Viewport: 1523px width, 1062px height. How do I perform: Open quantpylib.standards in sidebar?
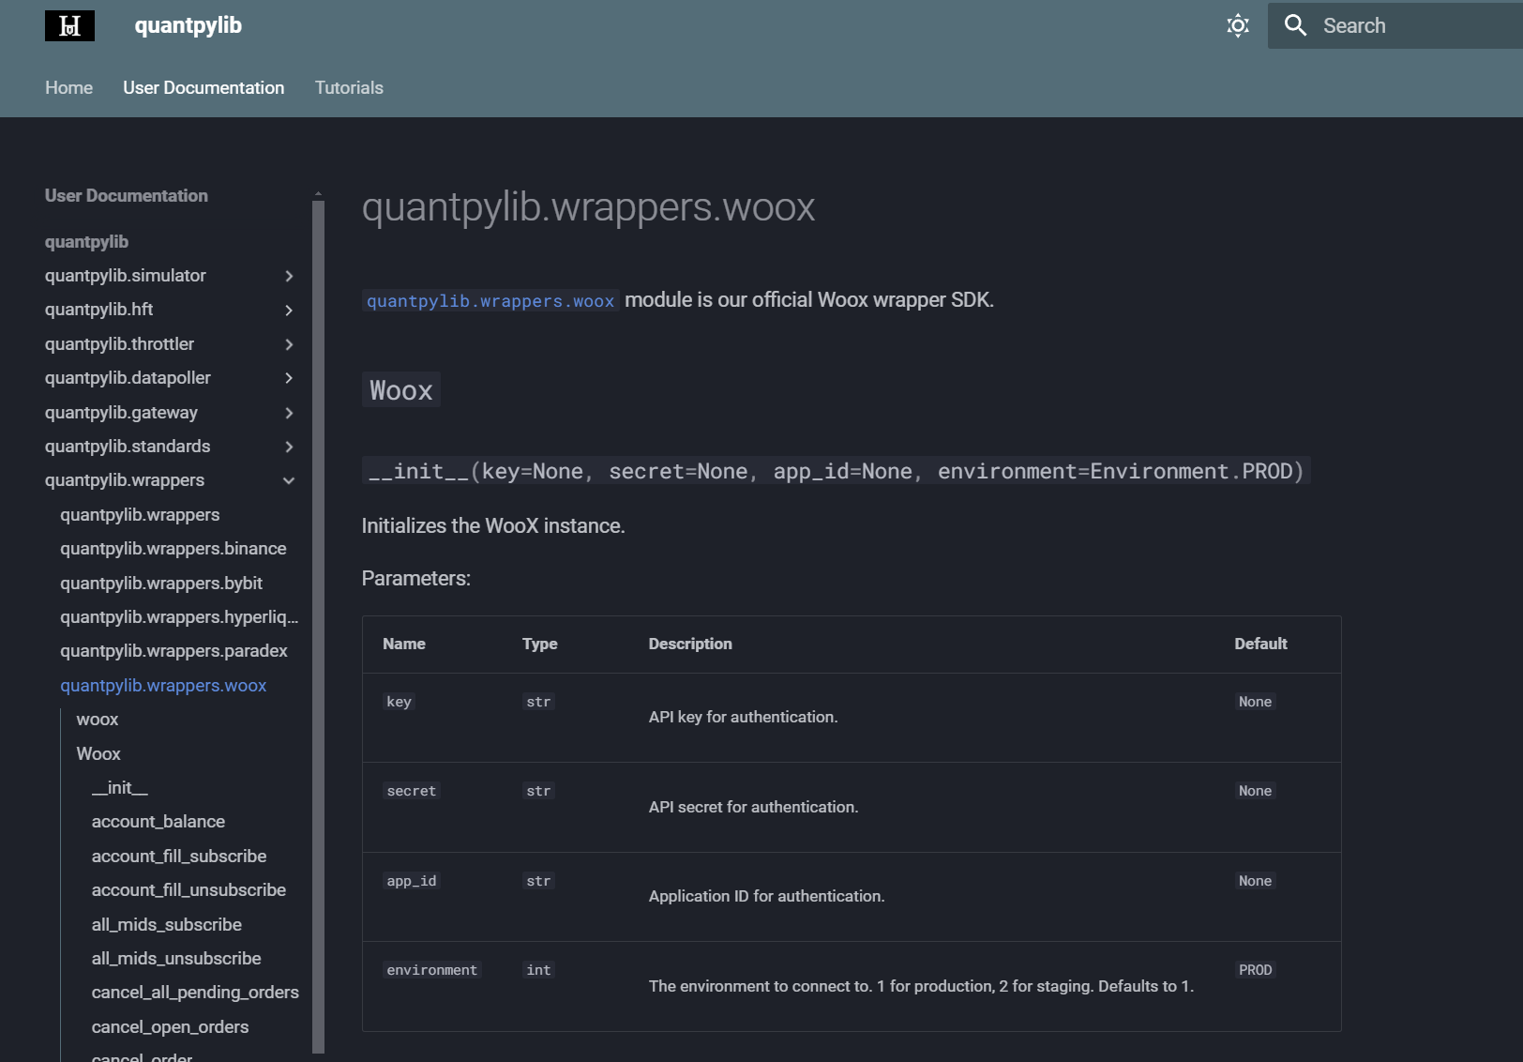point(128,447)
